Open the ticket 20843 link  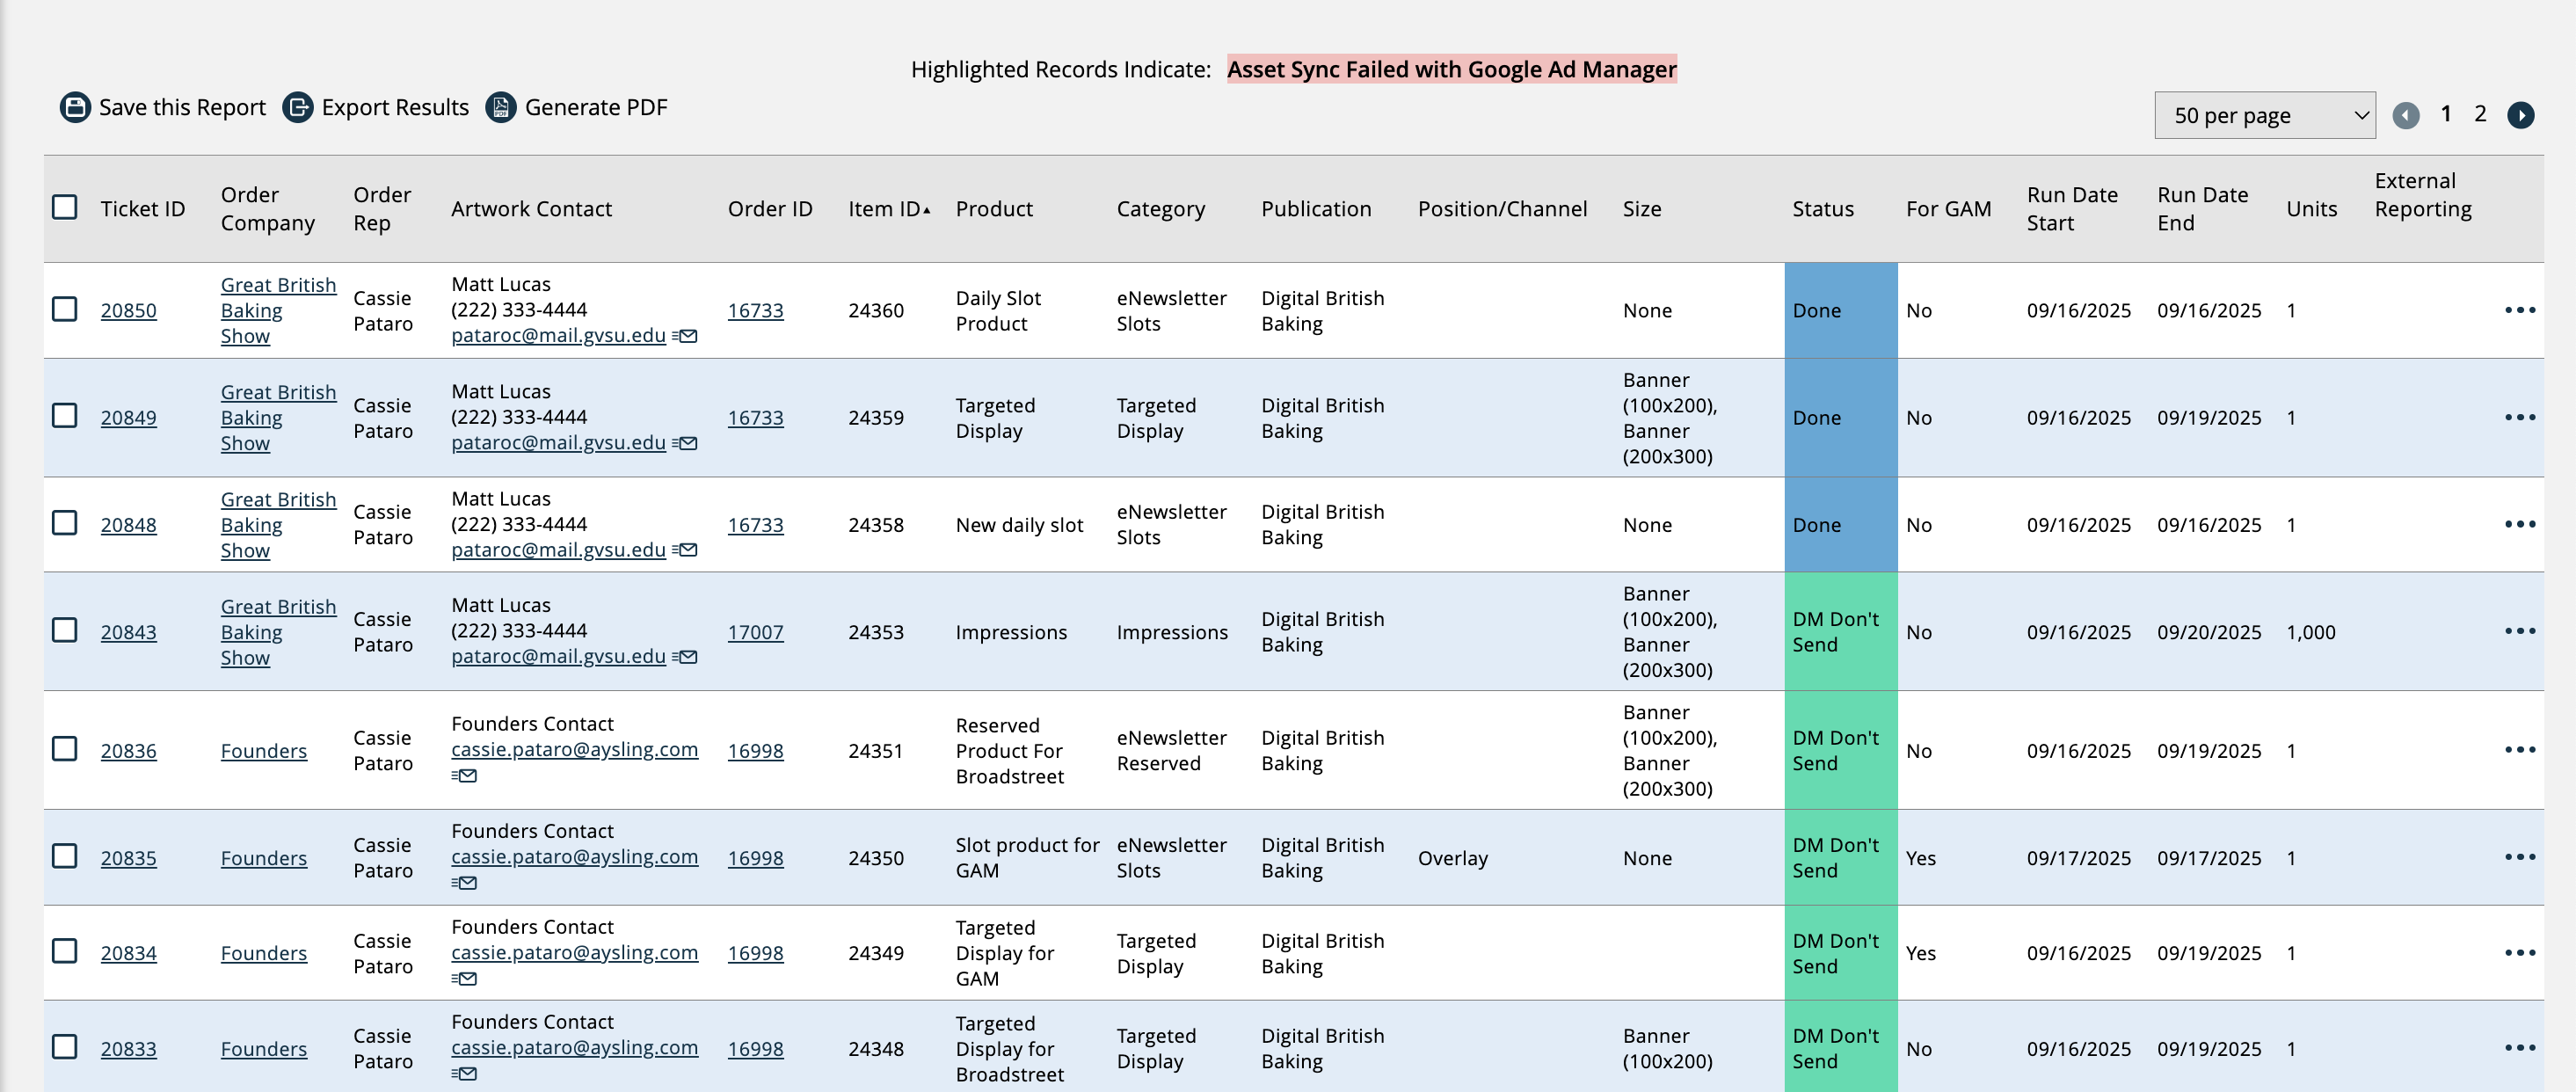coord(128,632)
